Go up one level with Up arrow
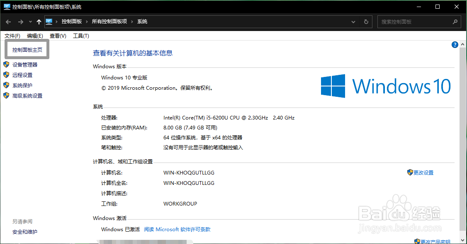 39,22
